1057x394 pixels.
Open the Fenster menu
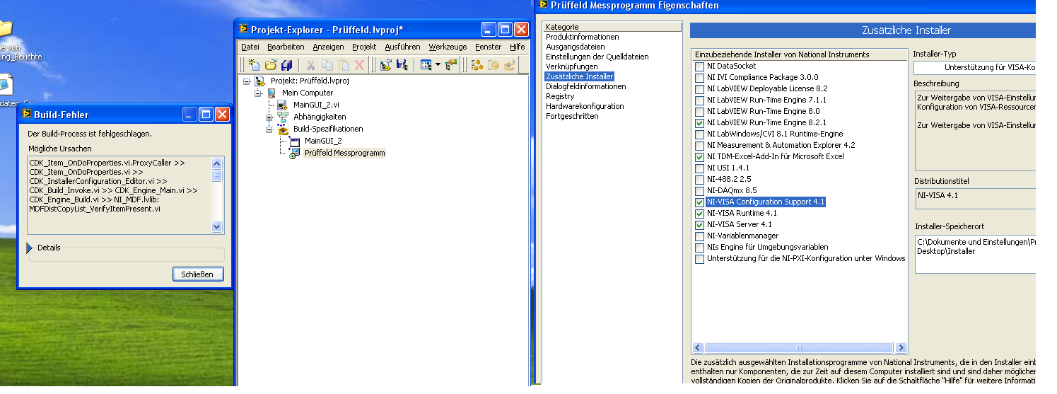489,47
